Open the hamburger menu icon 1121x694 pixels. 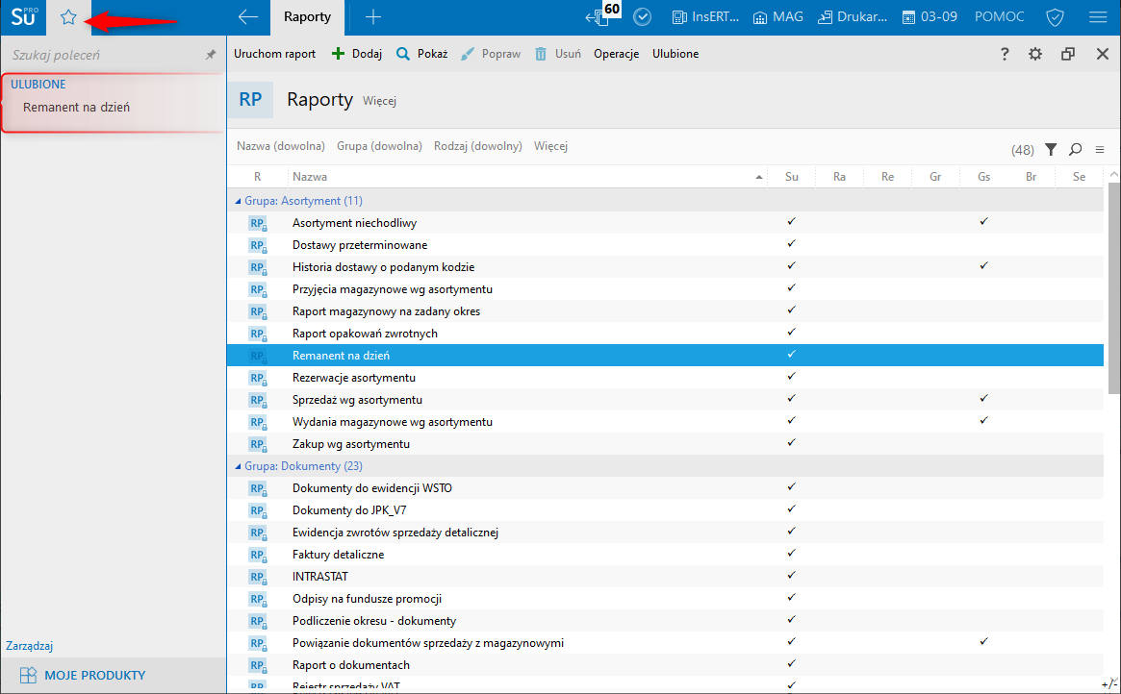click(1097, 17)
